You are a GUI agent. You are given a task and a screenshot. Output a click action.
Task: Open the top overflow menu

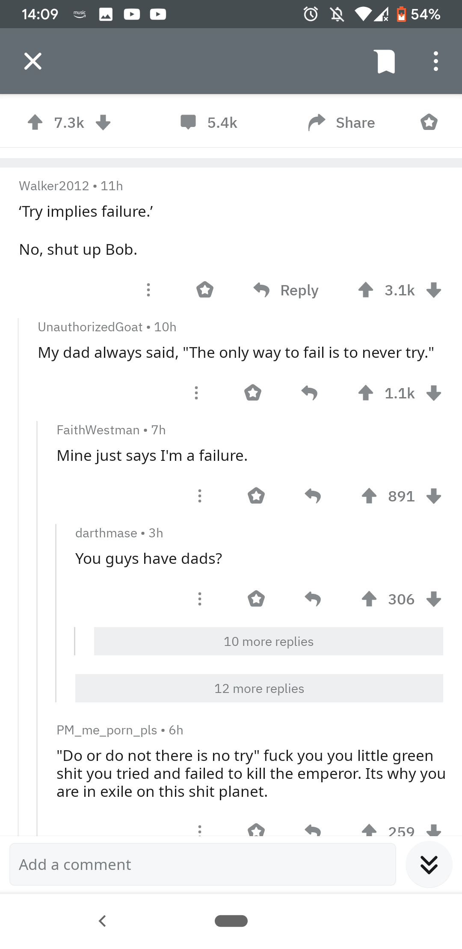pyautogui.click(x=435, y=61)
